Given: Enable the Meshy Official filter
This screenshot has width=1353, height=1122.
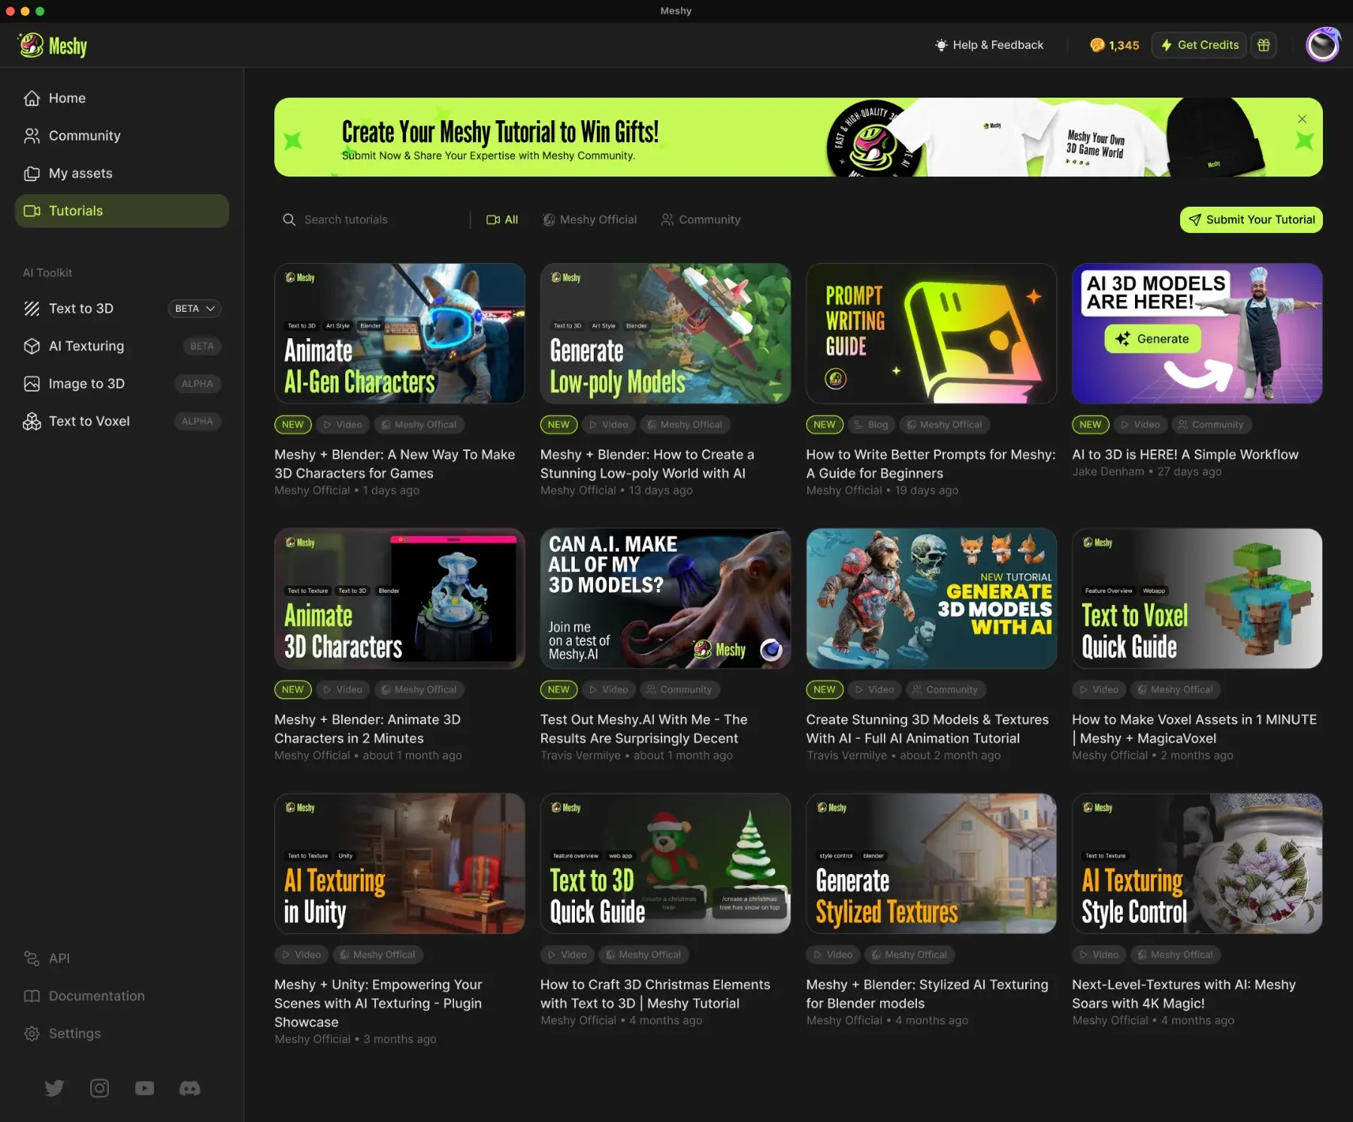Looking at the screenshot, I should [x=589, y=219].
